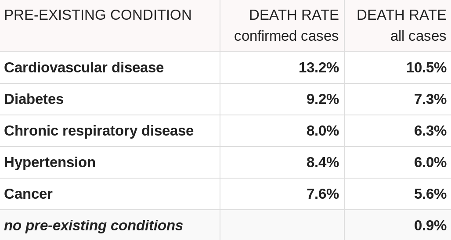Screen dimensions: 451x240
Task: Select the 13.2% confirmed cases value
Action: click(318, 68)
